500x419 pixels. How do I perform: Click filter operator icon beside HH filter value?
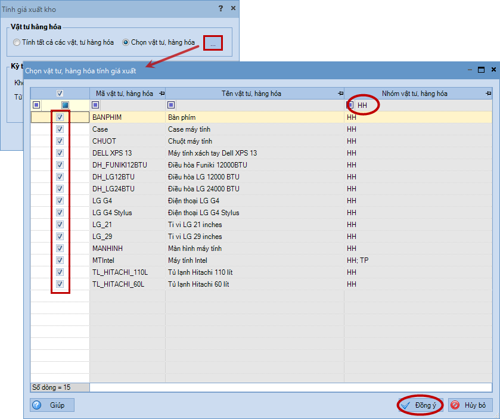click(x=350, y=105)
